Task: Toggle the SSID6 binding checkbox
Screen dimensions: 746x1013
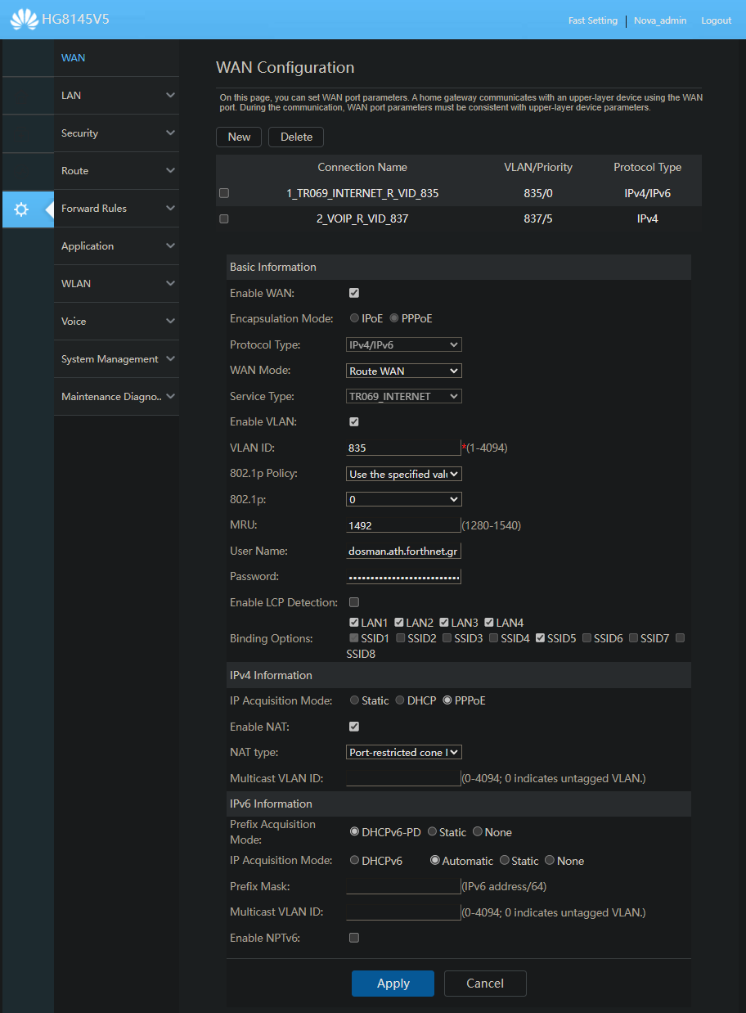Action: pyautogui.click(x=587, y=638)
